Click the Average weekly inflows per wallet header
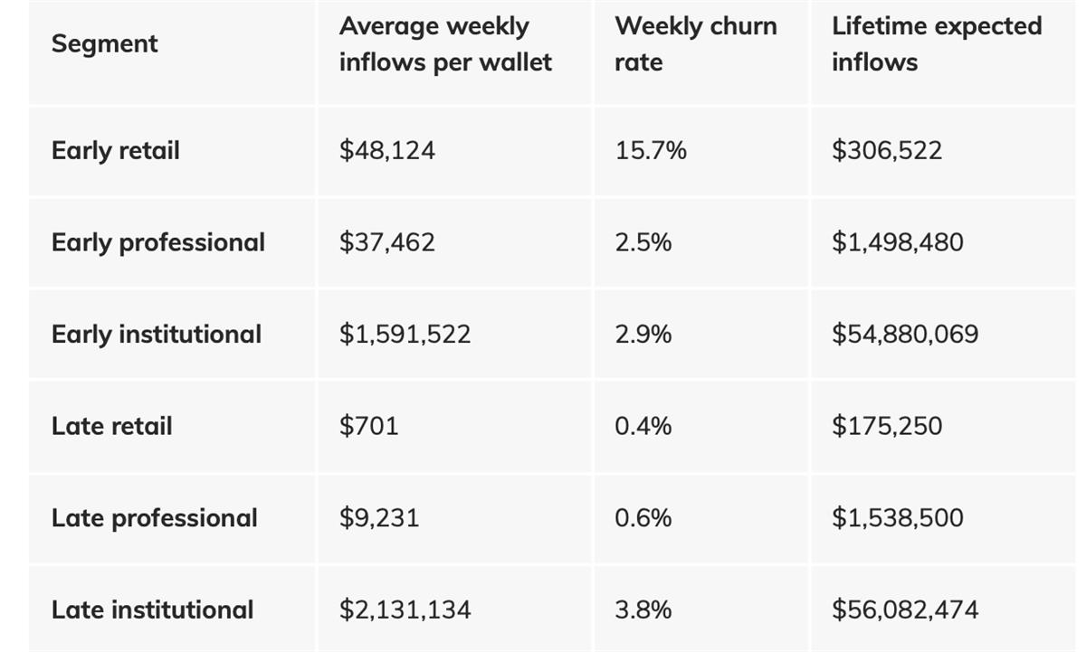Viewport: 1086px width, 652px height. pyautogui.click(x=444, y=44)
